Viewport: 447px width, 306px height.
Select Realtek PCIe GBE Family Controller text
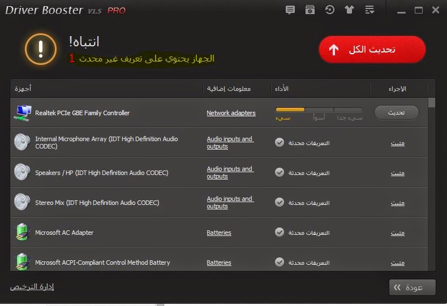83,113
